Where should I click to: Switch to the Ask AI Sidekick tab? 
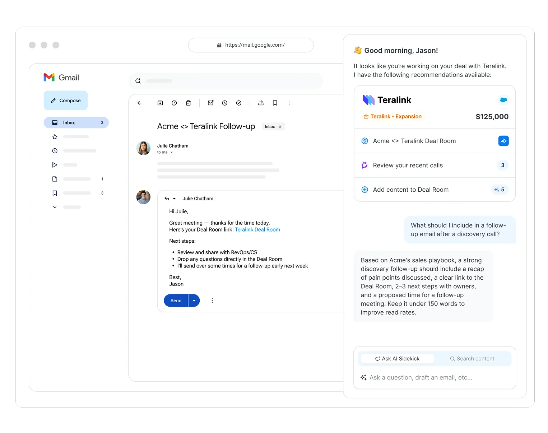tap(397, 359)
